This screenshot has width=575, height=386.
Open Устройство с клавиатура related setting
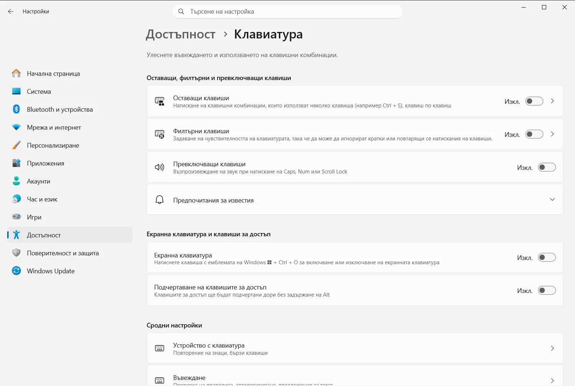coord(355,348)
